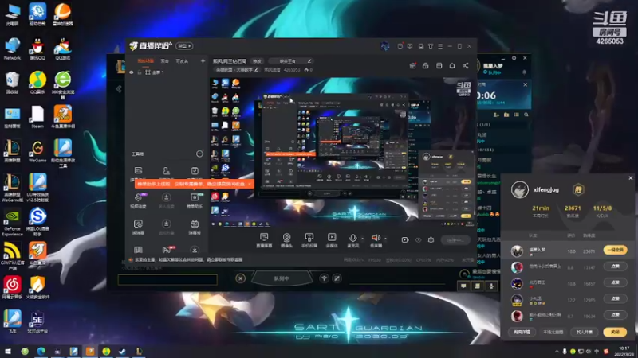
Task: Open the mode pill next to the 直播伴侣 logo
Action: click(x=184, y=46)
